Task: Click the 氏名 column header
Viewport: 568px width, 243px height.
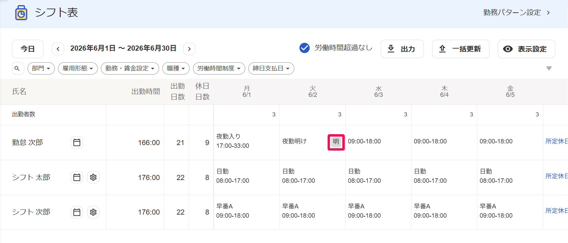Action: click(x=19, y=91)
